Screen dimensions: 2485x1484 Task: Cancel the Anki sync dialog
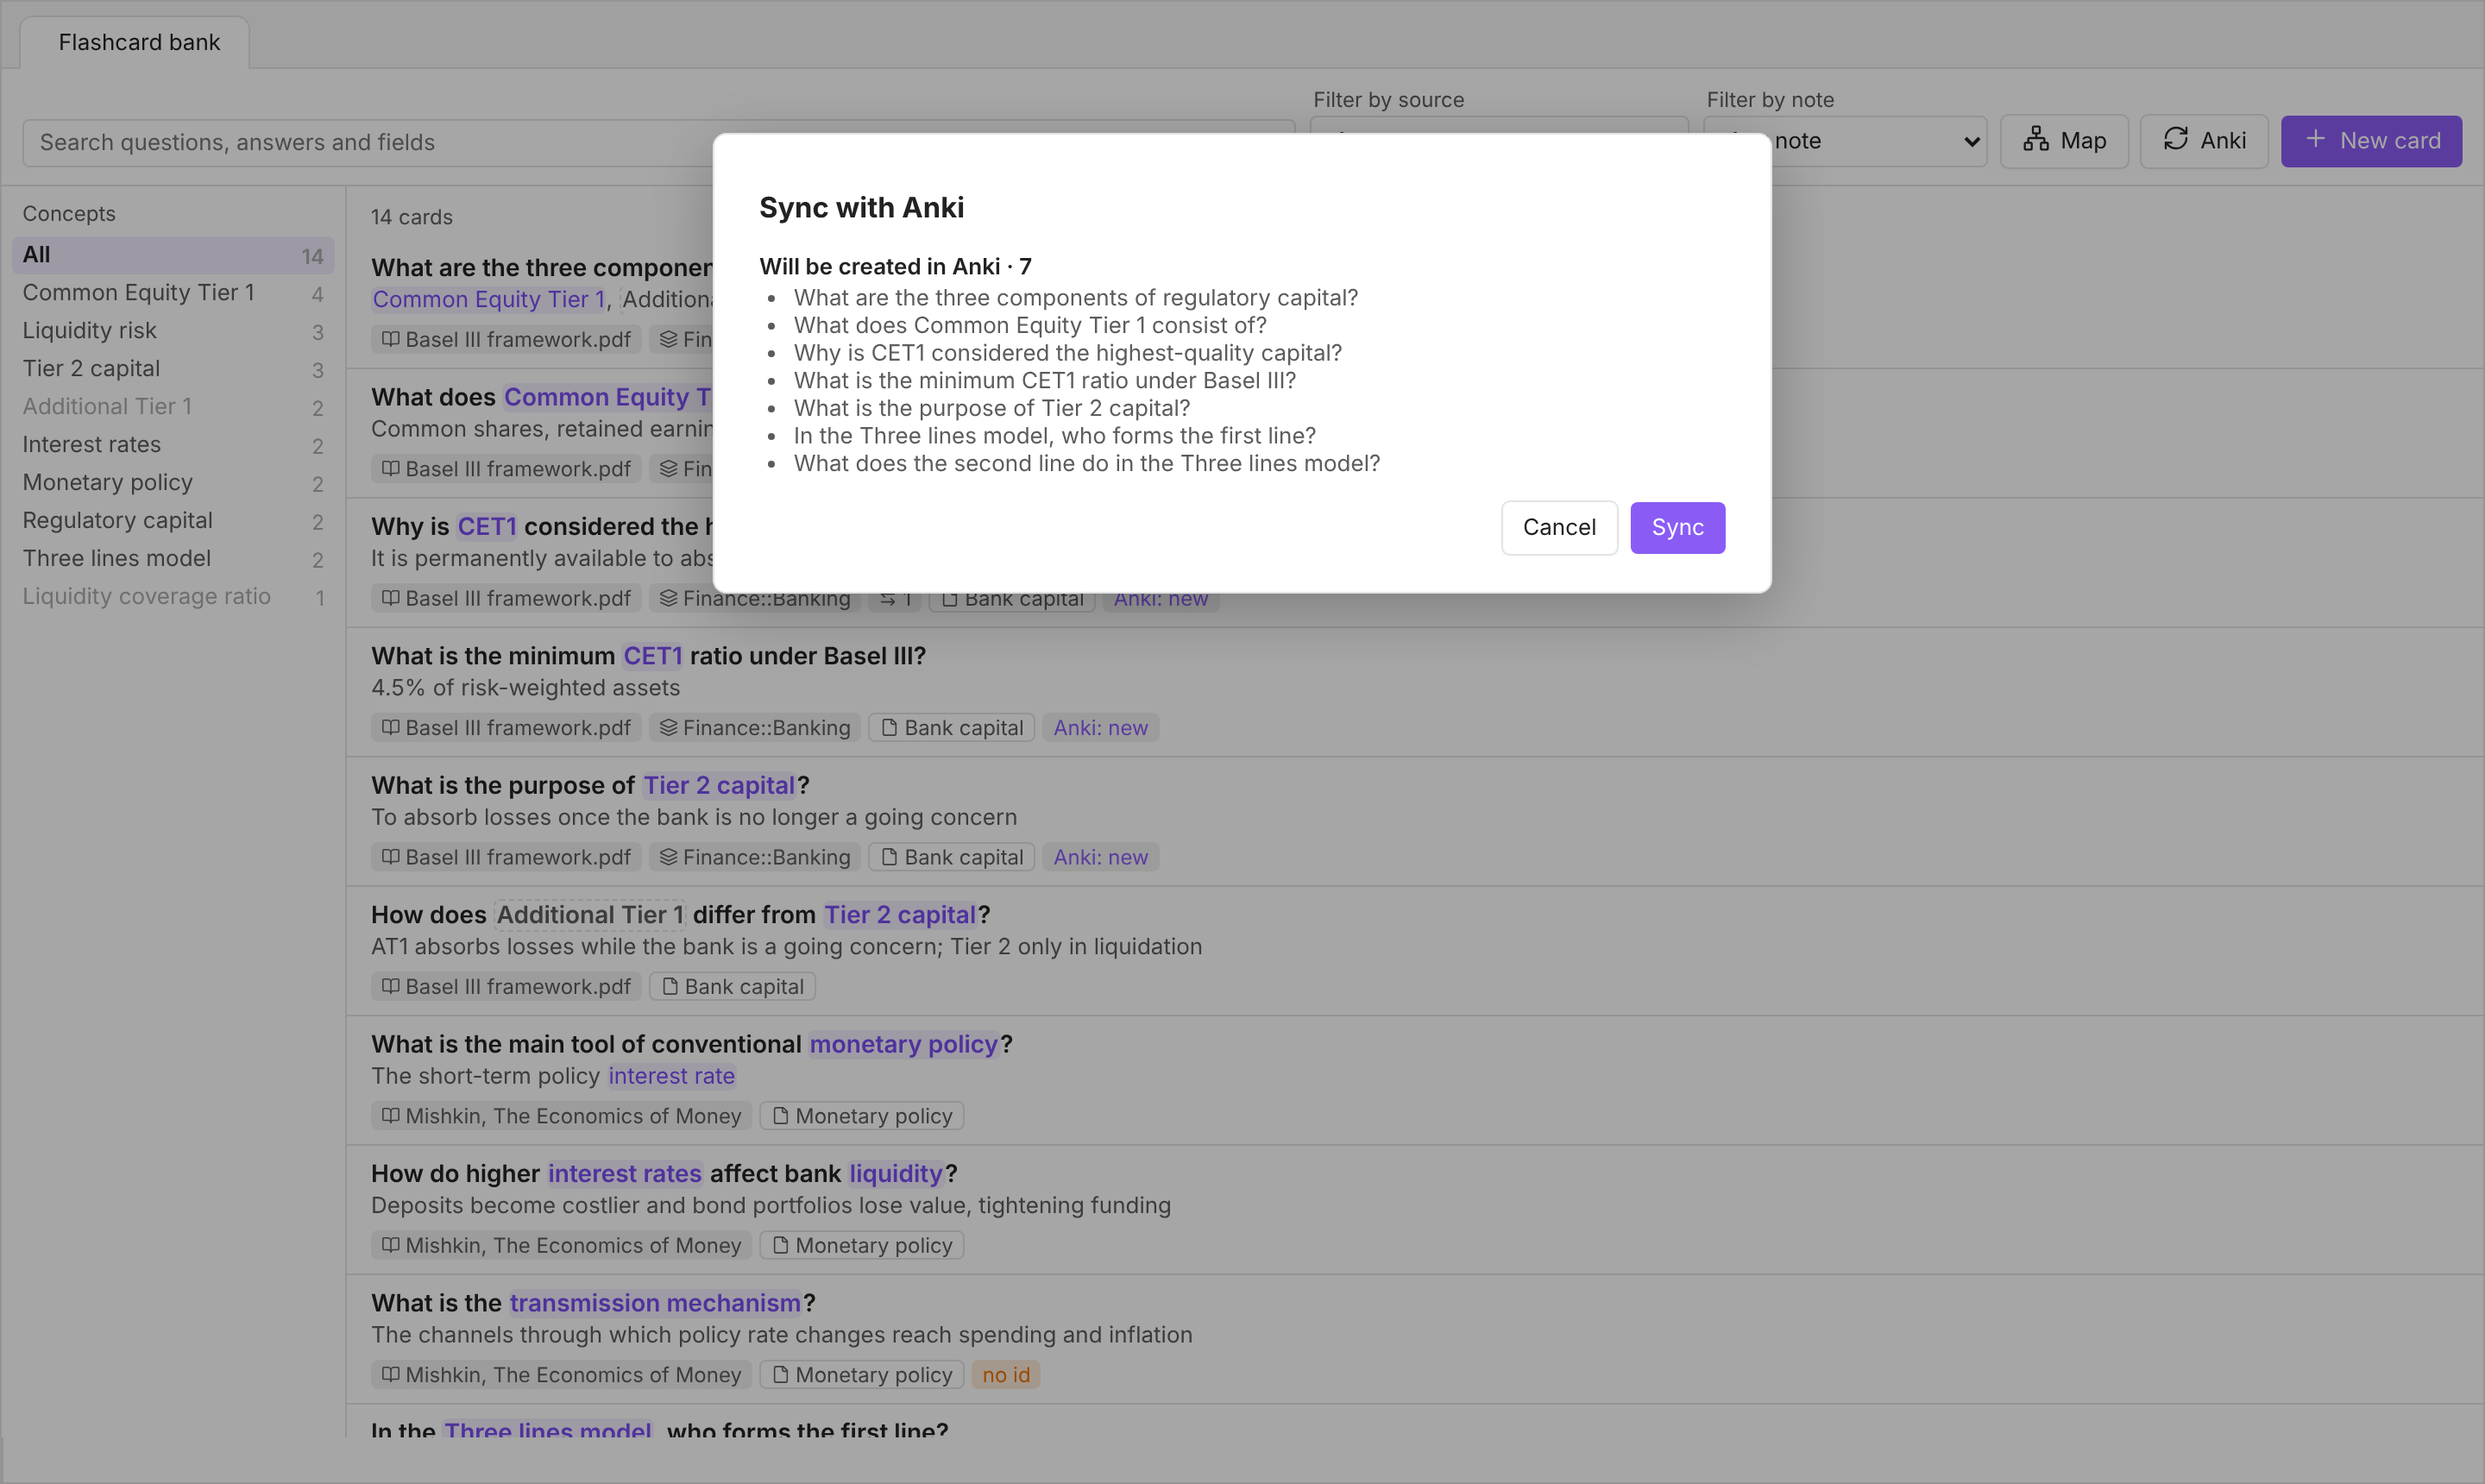[1558, 527]
